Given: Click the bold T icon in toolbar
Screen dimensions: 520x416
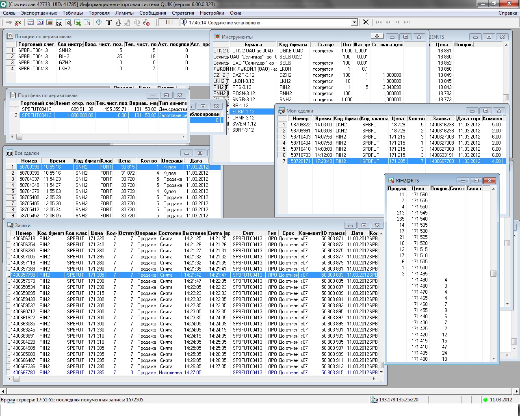Looking at the screenshot, I should [108, 22].
